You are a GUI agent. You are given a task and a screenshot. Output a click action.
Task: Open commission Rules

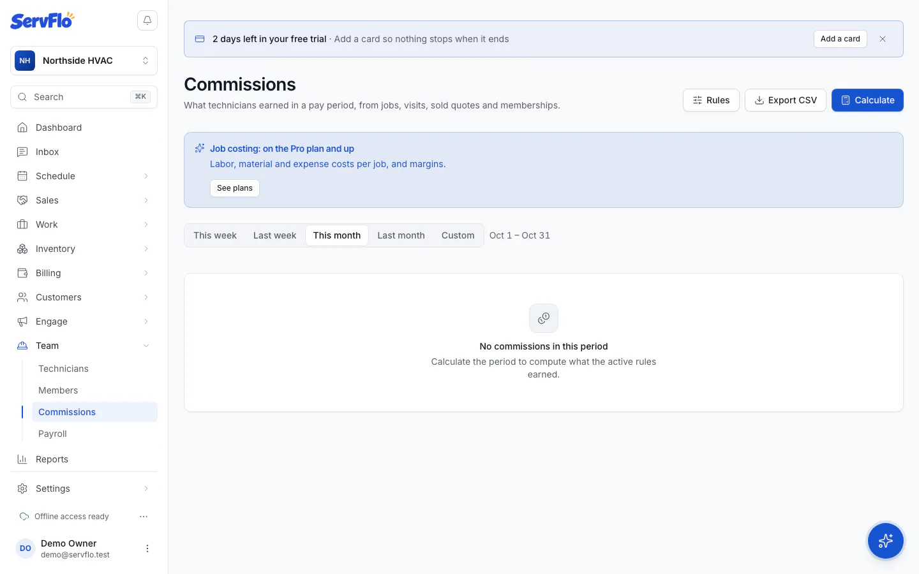711,100
